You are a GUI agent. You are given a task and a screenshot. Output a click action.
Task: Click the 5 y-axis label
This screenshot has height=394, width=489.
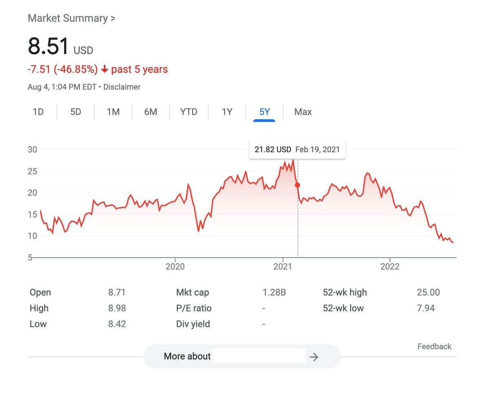tap(30, 258)
